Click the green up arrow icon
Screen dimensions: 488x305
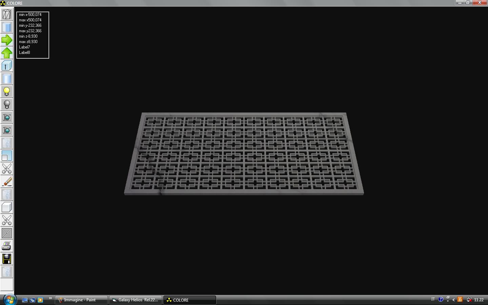tap(7, 53)
